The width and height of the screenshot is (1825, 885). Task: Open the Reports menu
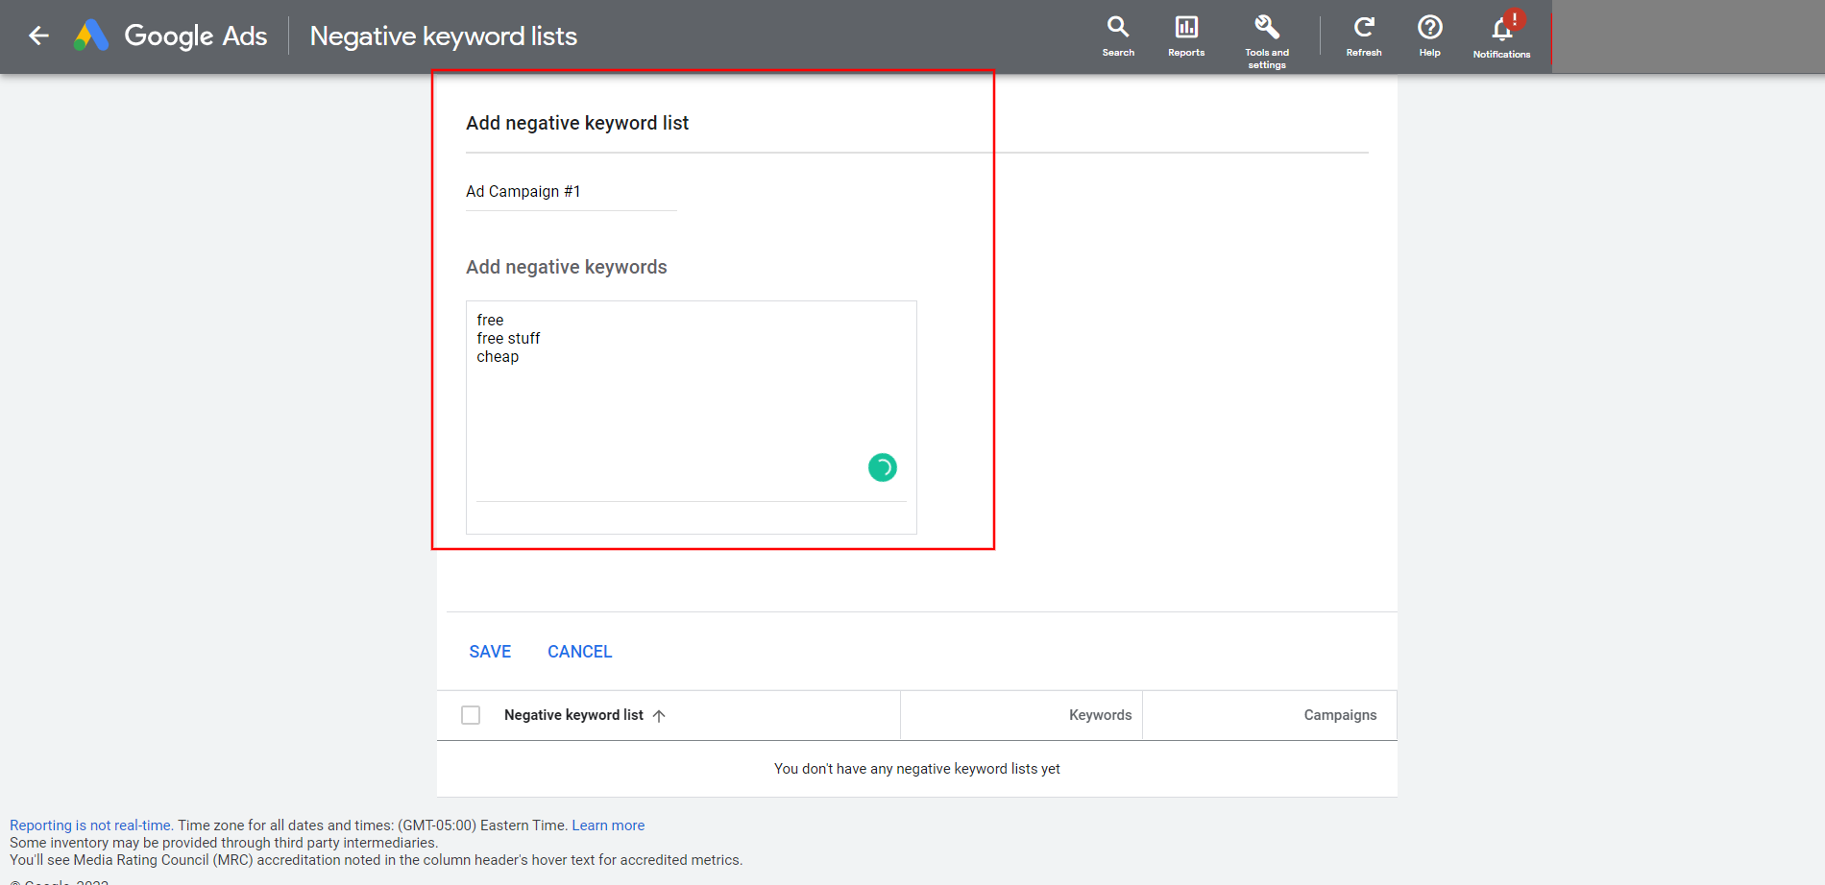(x=1186, y=36)
